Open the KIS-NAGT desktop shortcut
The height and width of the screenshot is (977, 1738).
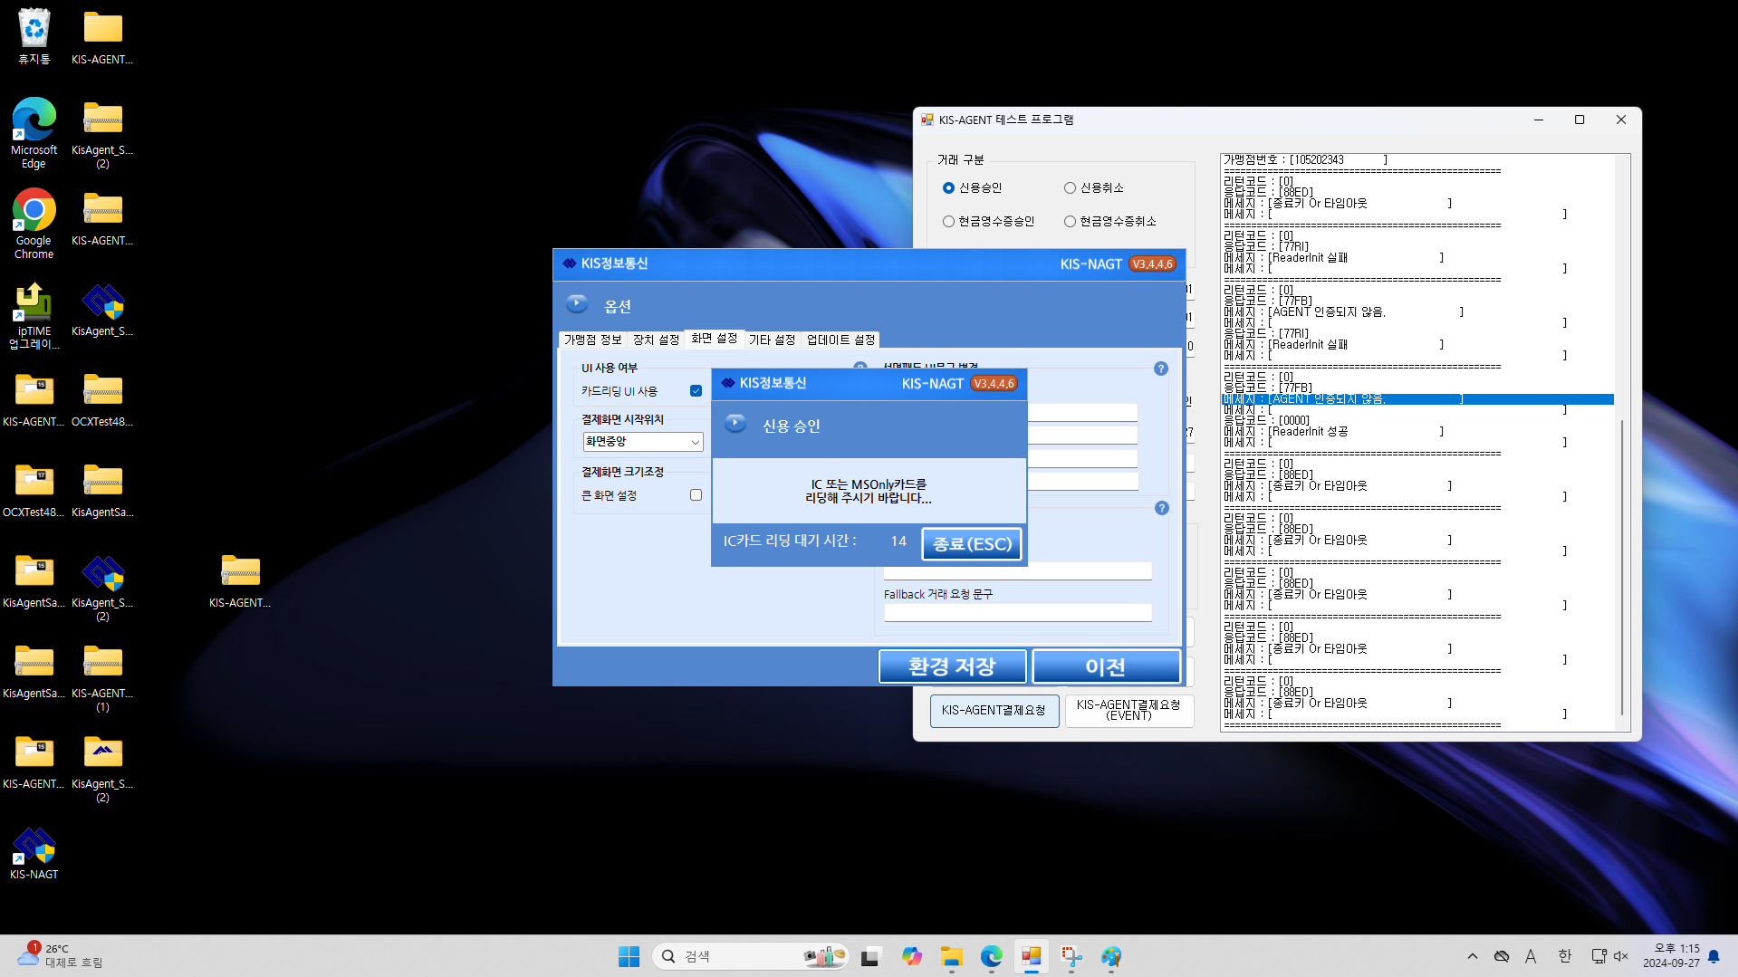(x=34, y=847)
